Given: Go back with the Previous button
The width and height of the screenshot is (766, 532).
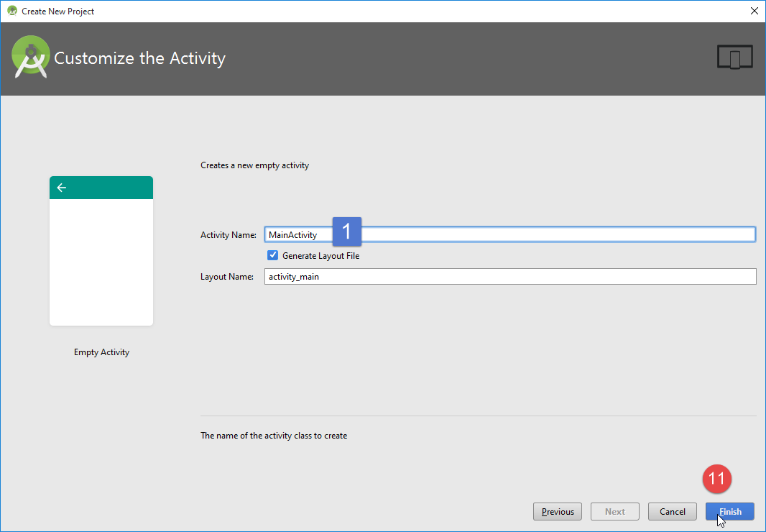Looking at the screenshot, I should (558, 512).
